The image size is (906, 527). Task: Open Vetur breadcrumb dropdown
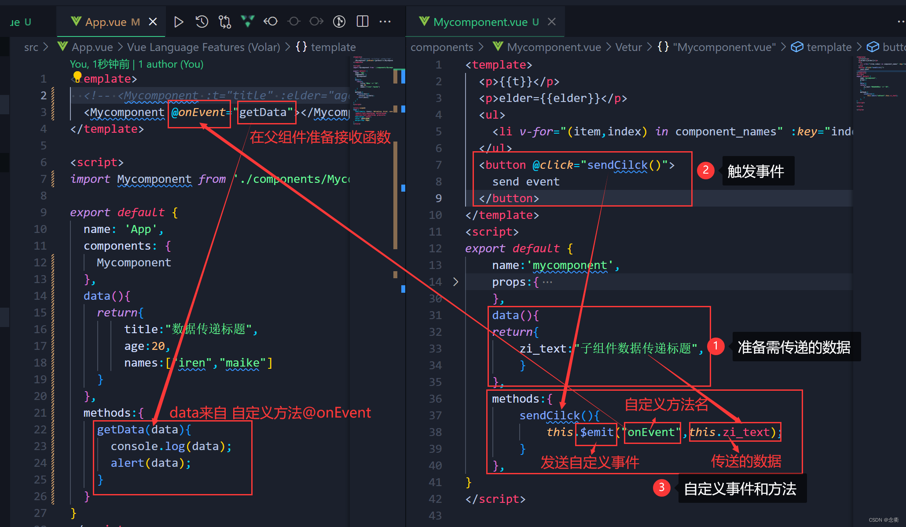[628, 47]
